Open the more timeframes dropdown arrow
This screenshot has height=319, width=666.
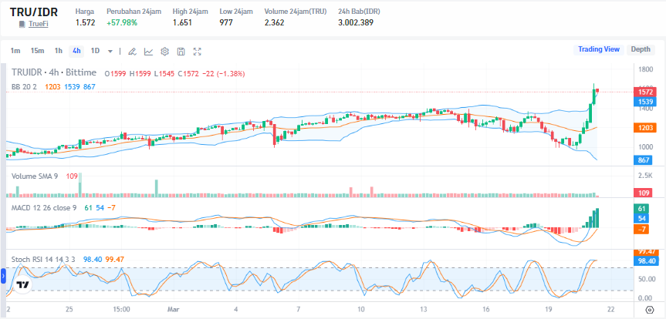click(x=110, y=52)
